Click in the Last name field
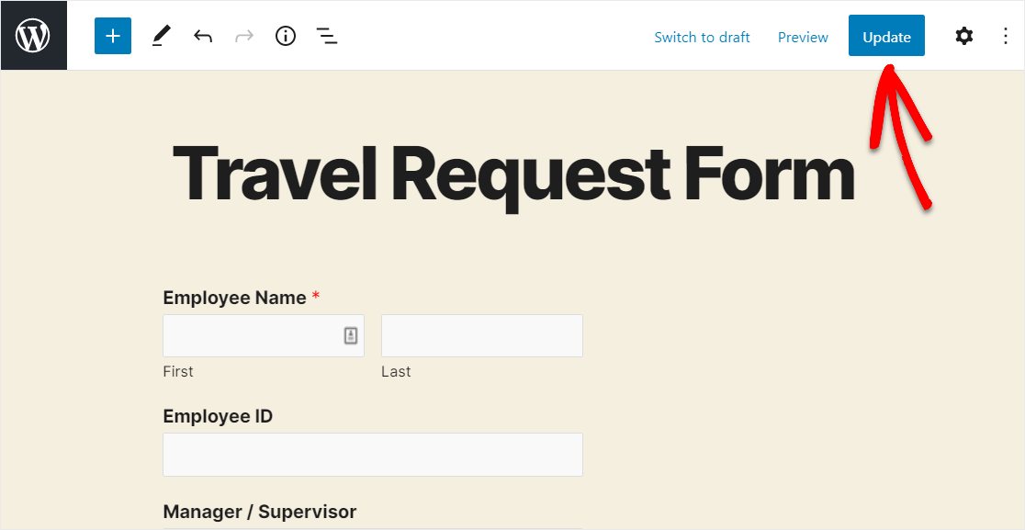The width and height of the screenshot is (1025, 530). (481, 335)
